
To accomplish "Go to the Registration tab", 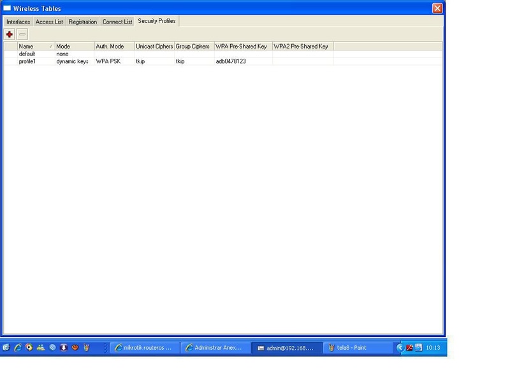I will pyautogui.click(x=83, y=22).
